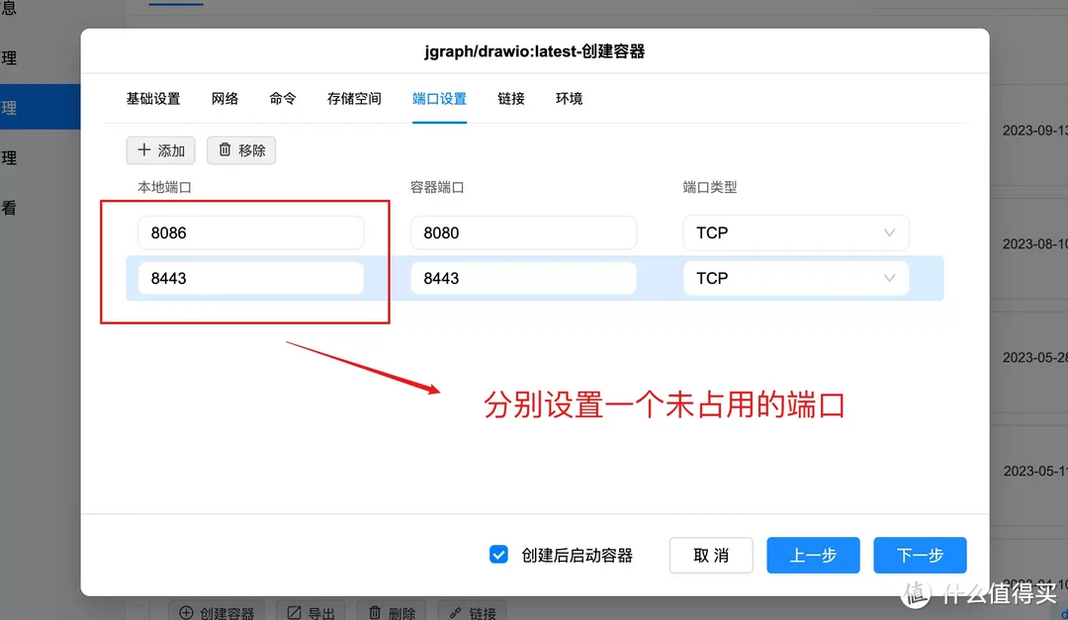Click the 取消 button
The width and height of the screenshot is (1068, 620).
point(711,556)
